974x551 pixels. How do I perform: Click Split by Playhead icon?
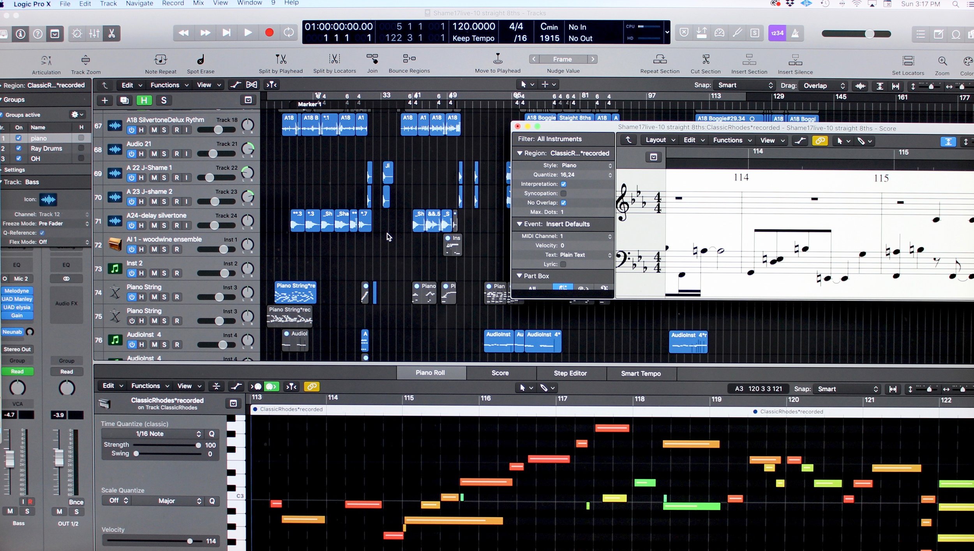click(x=281, y=59)
